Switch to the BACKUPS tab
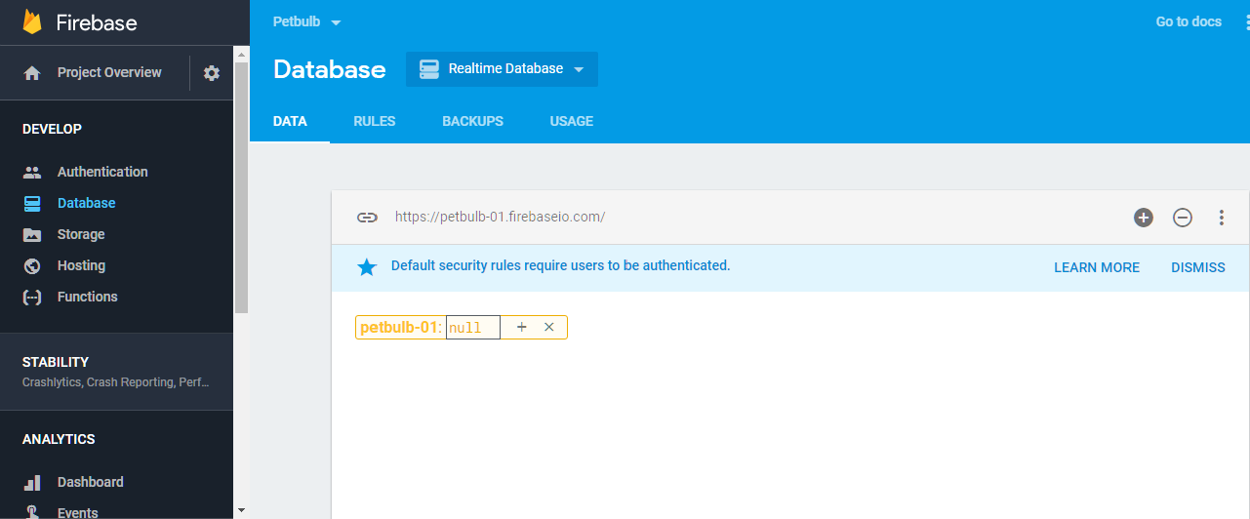 [x=473, y=122]
